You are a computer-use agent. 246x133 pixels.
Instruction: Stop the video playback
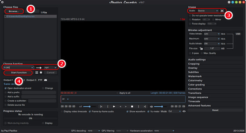tap(132, 107)
